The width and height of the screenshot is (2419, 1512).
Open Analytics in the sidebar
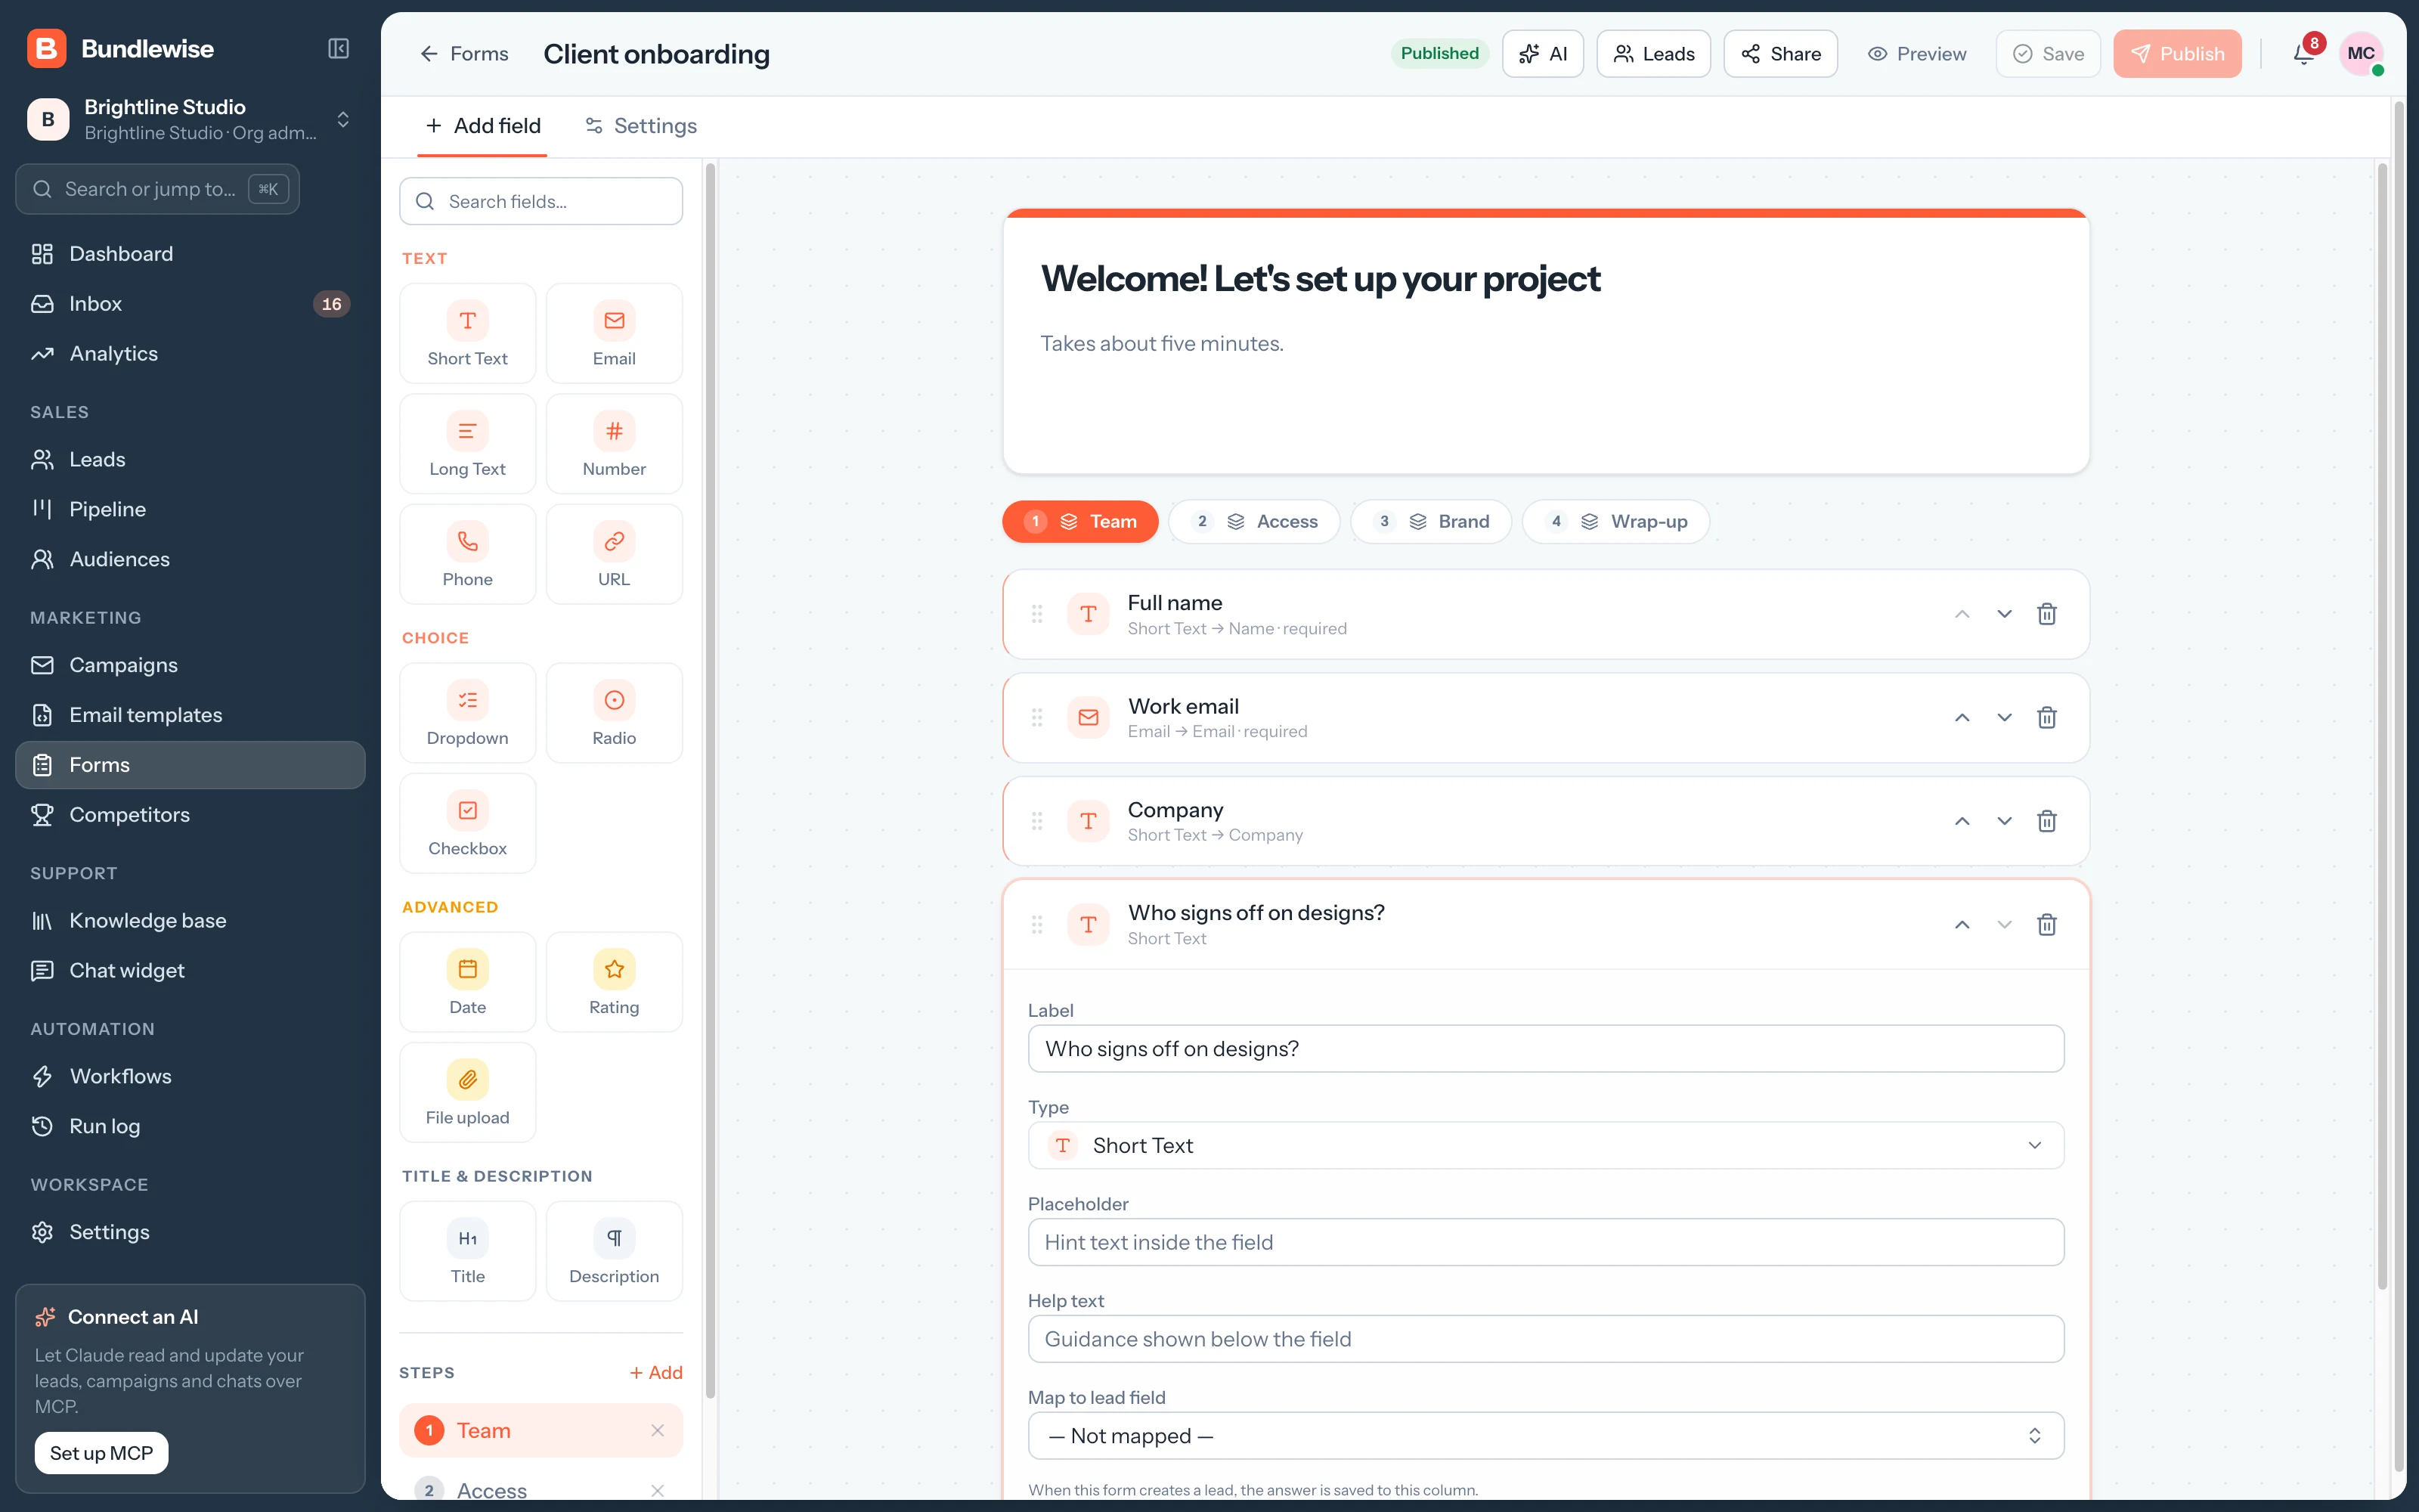(x=190, y=354)
